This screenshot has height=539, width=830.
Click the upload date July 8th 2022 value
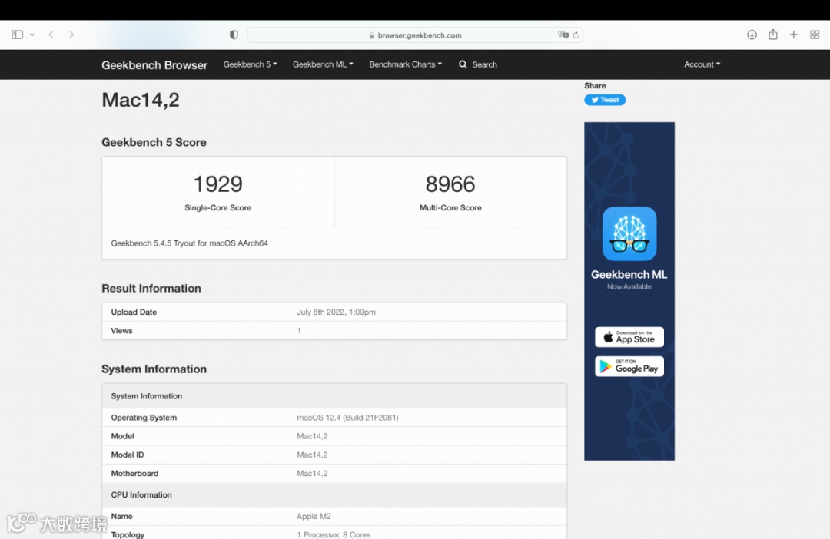pos(336,312)
